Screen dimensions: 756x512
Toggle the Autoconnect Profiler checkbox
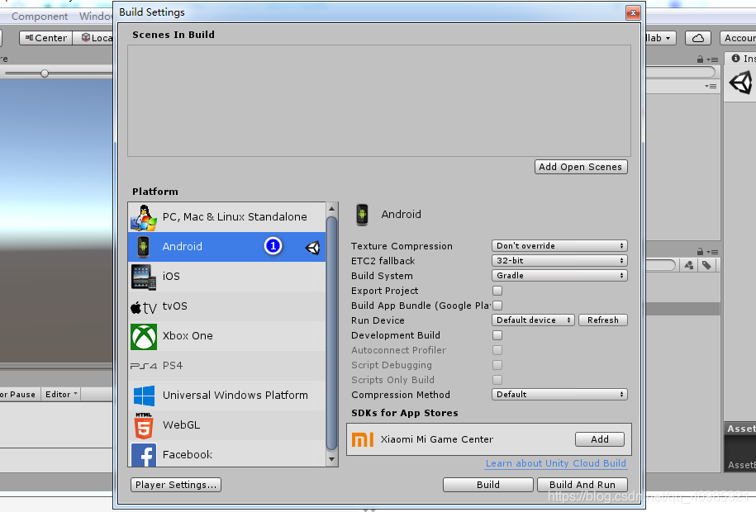(x=497, y=350)
